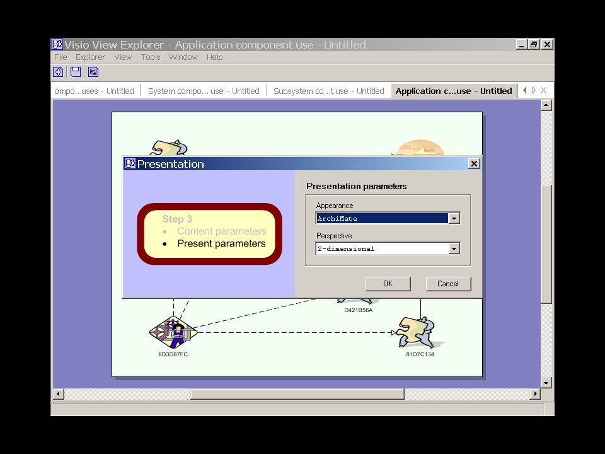Close the current tab with the X

click(x=544, y=90)
